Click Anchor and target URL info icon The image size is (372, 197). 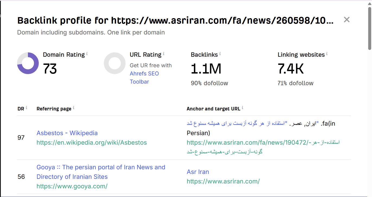242,108
